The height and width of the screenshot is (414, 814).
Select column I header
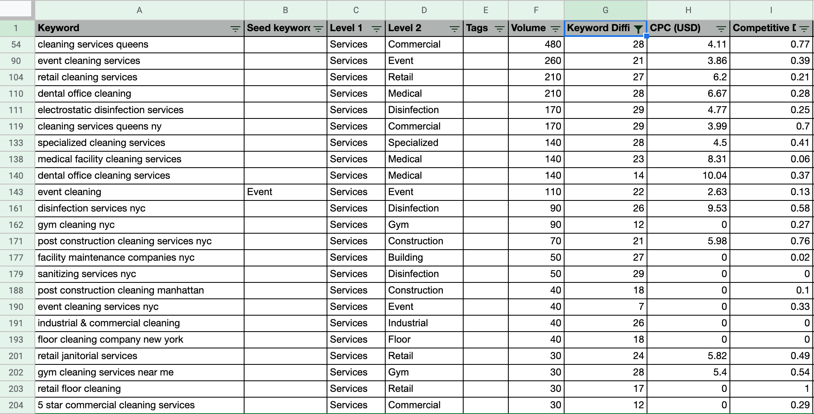point(771,10)
